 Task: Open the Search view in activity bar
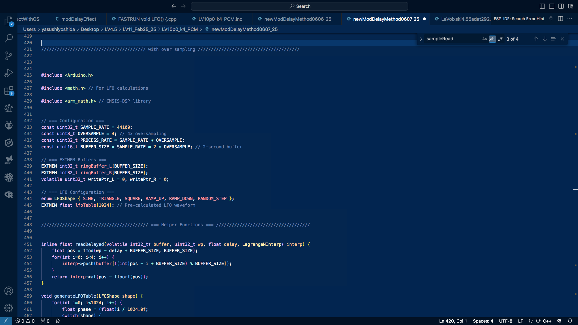click(9, 38)
